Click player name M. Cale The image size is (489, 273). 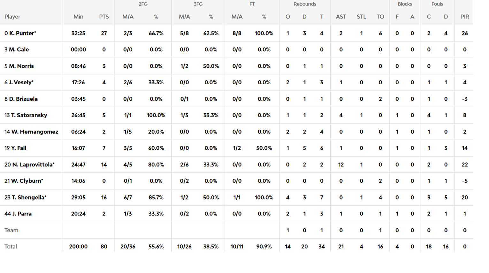coord(19,49)
